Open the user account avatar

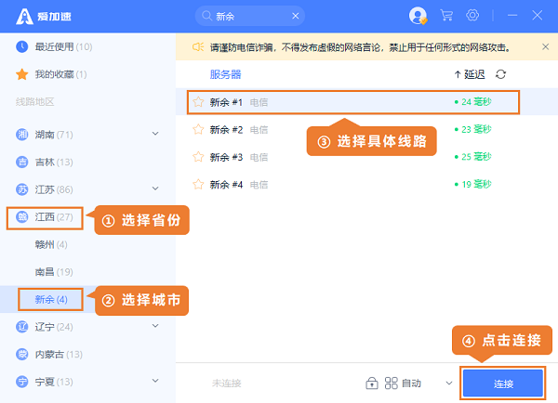(x=418, y=16)
